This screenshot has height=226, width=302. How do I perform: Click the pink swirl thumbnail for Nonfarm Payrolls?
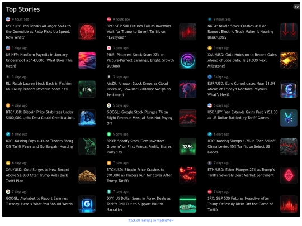[x=87, y=60]
